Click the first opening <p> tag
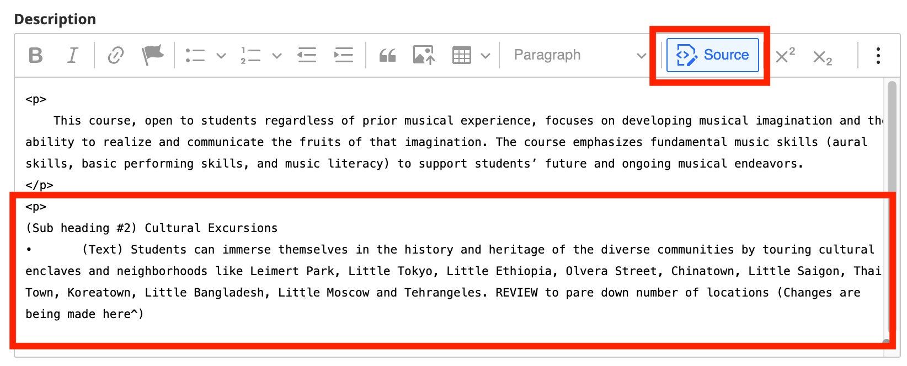Viewport: 907px width, 366px height. (x=36, y=99)
